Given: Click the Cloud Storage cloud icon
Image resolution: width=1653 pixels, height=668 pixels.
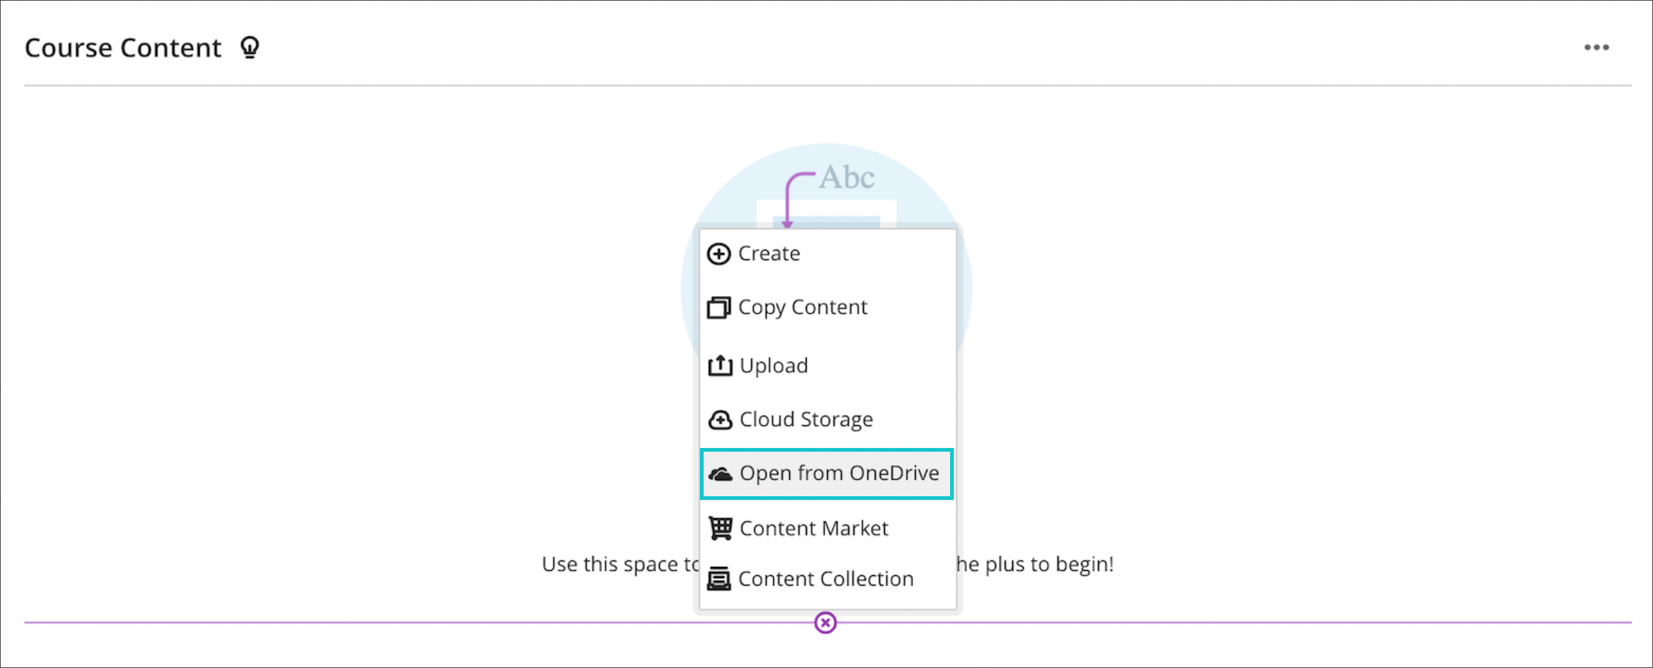Looking at the screenshot, I should point(720,420).
